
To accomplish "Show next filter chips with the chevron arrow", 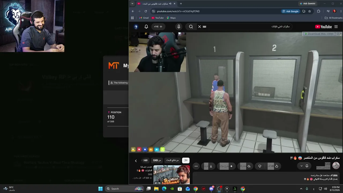I will pyautogui.click(x=136, y=161).
